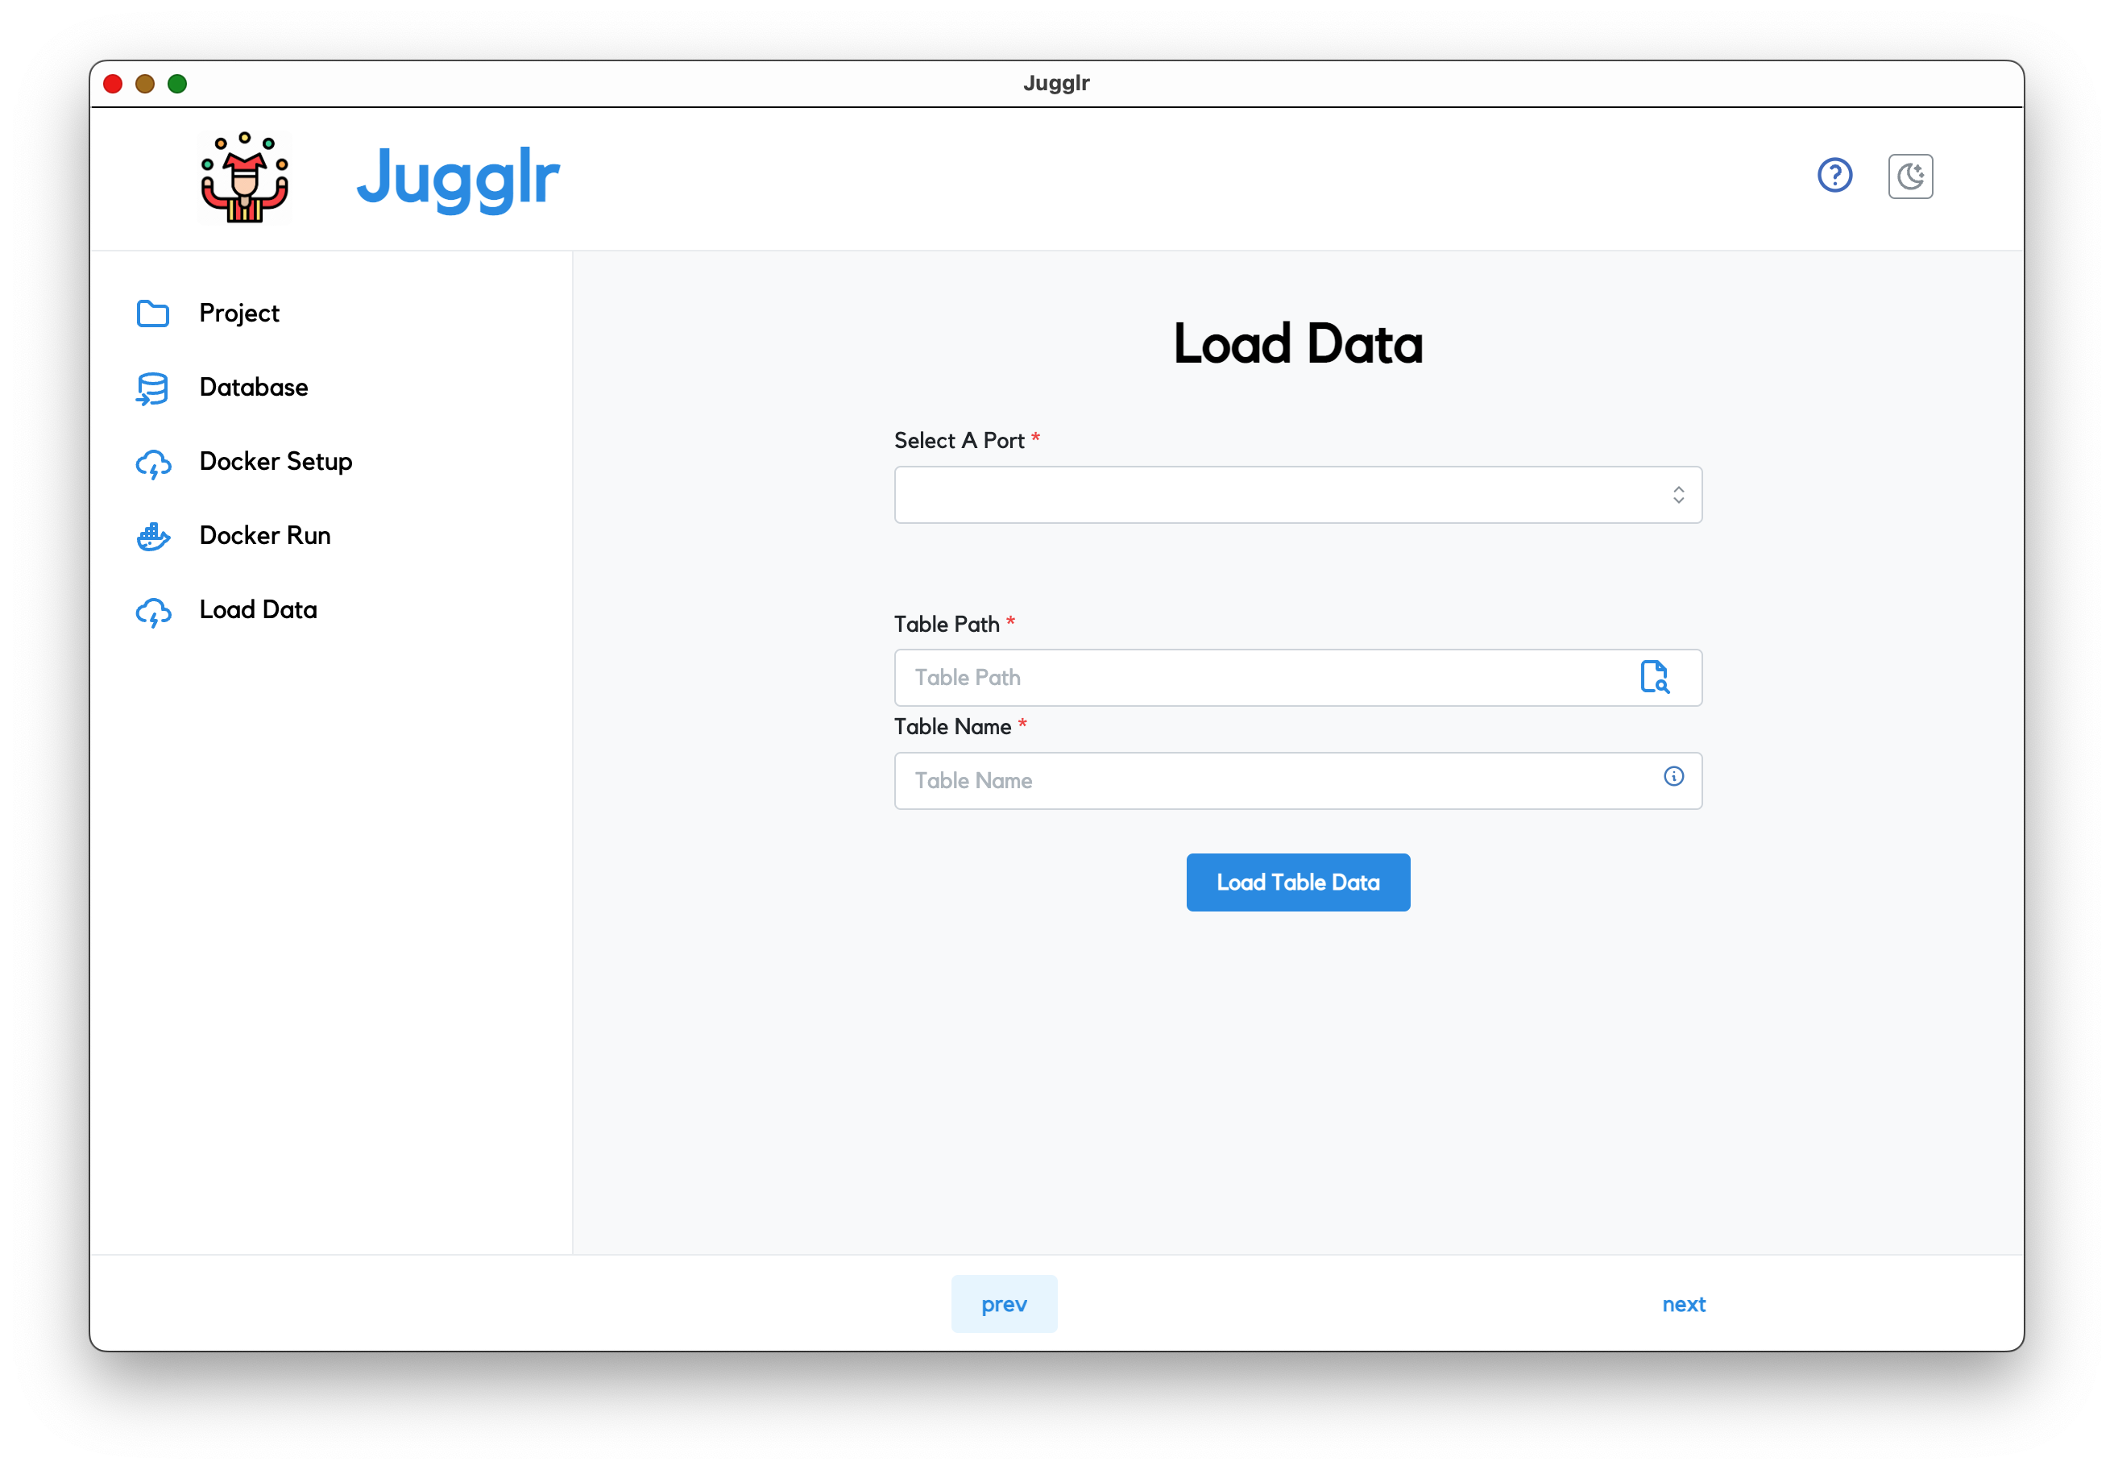
Task: Go back using the prev button
Action: pos(1004,1303)
